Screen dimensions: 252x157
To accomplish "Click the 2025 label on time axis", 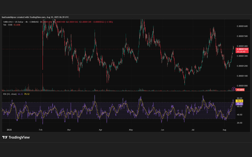I will coord(9,130).
